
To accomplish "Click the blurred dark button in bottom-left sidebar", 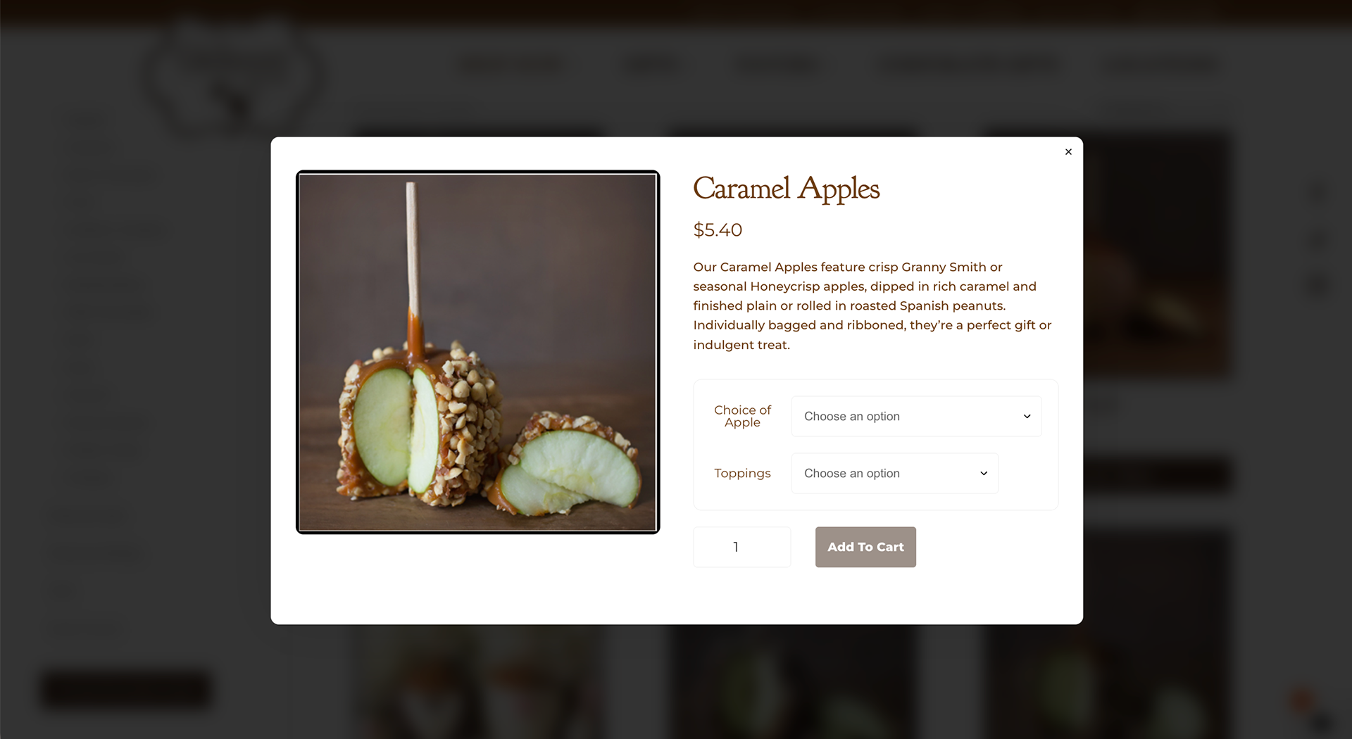I will (127, 690).
